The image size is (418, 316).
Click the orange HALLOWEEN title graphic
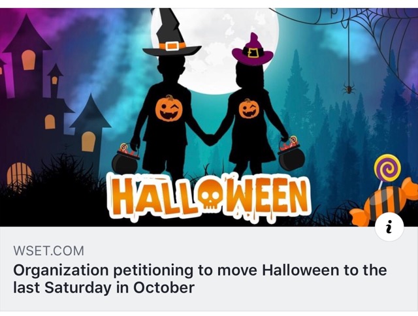click(209, 197)
